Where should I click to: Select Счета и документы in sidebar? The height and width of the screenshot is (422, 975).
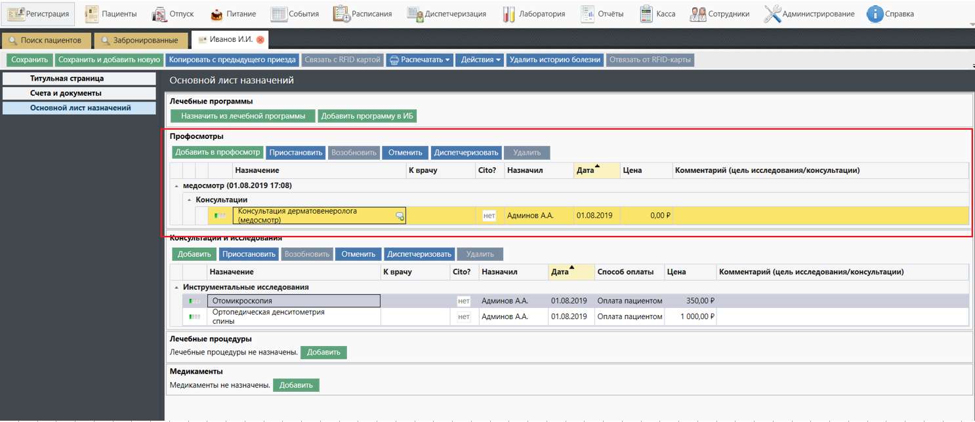(x=66, y=93)
